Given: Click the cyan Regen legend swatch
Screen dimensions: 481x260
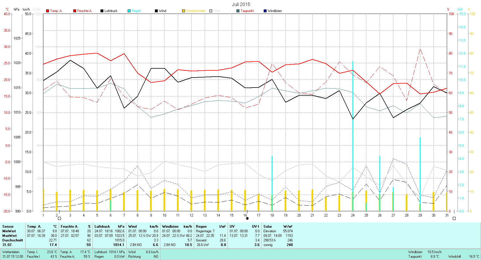Looking at the screenshot, I should 129,11.
